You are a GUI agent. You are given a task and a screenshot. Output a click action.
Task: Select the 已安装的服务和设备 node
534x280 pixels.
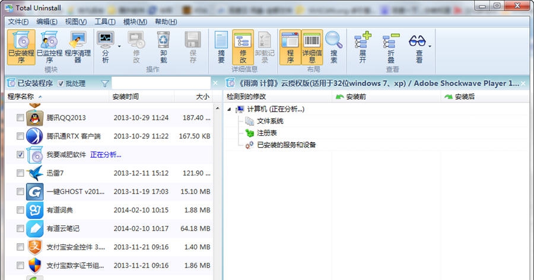pos(287,145)
